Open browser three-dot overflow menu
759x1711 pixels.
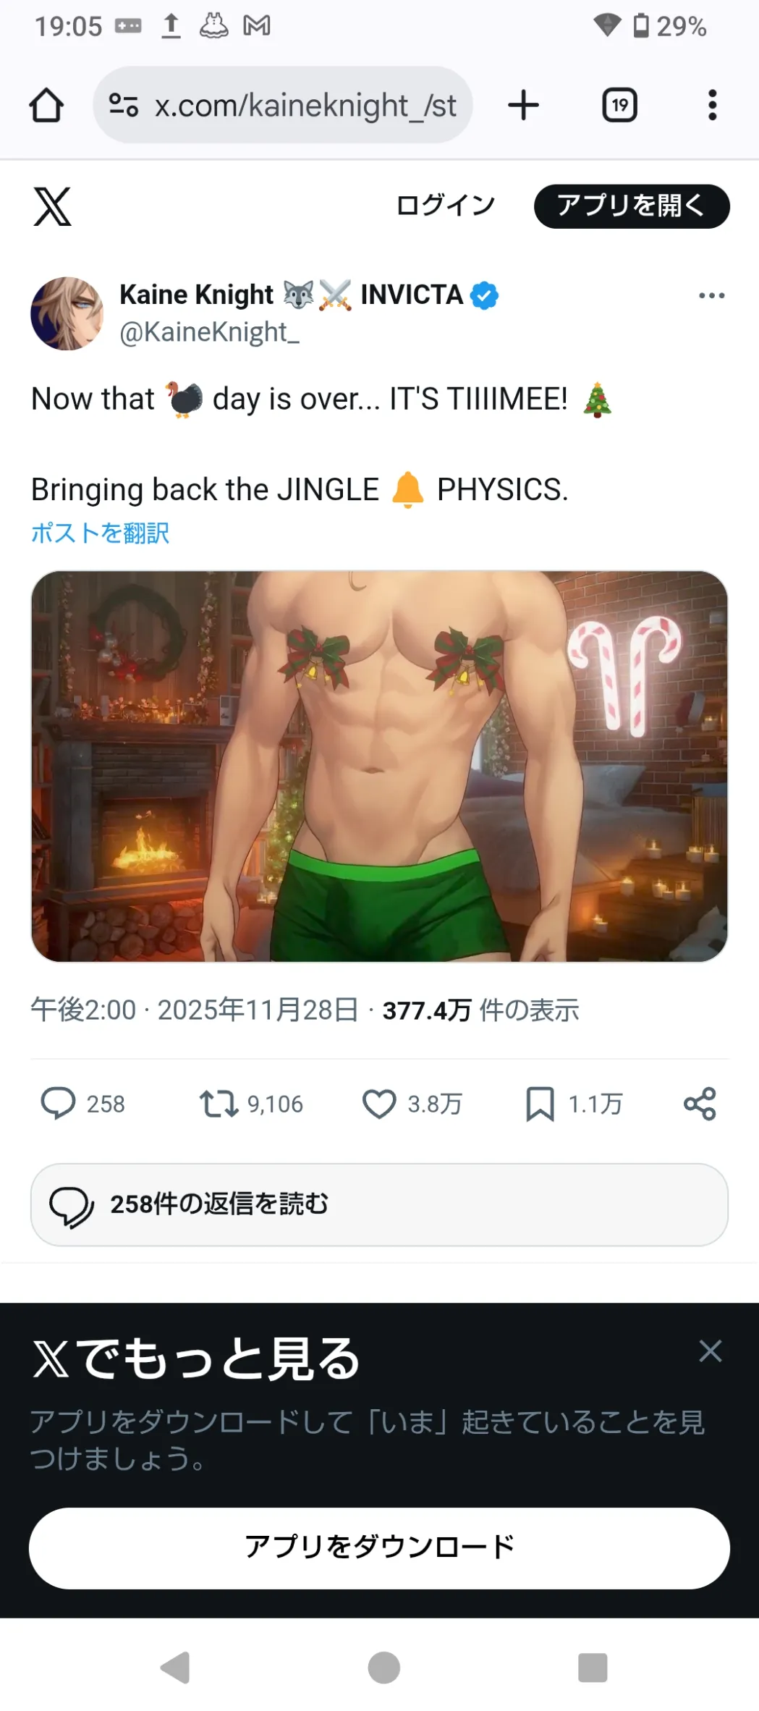click(713, 106)
